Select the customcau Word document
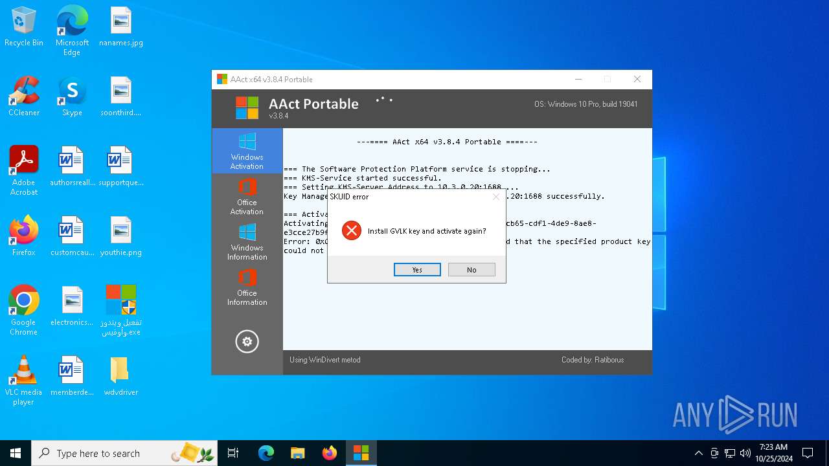 tap(72, 237)
